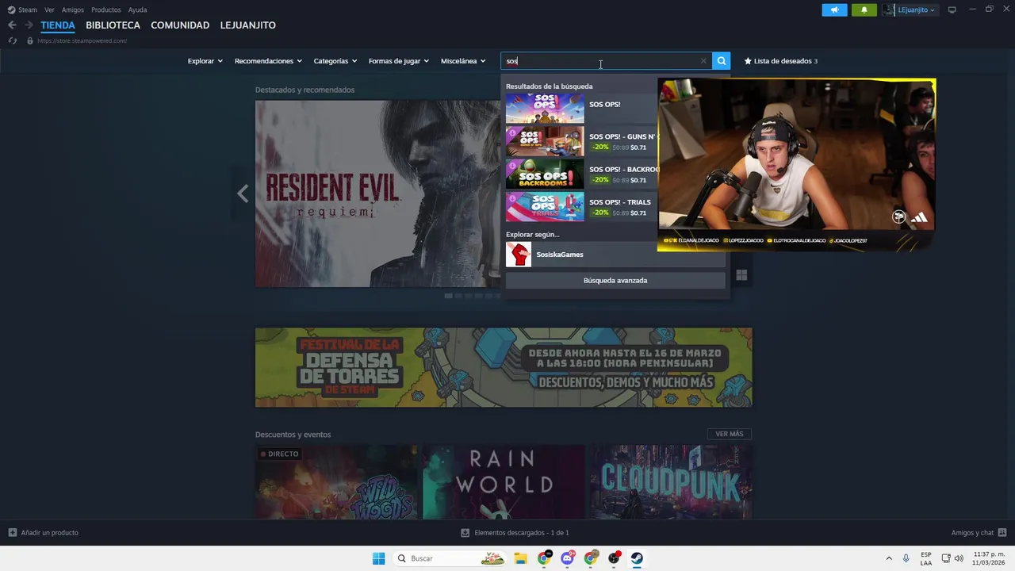This screenshot has height=571, width=1015.
Task: Select the SOS OPS! search result
Action: [581, 108]
